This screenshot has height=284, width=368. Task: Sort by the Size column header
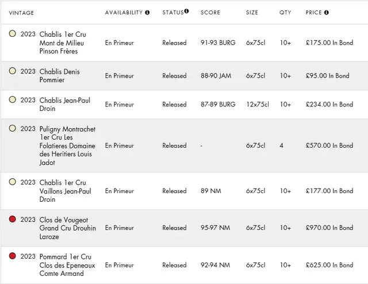tap(252, 13)
